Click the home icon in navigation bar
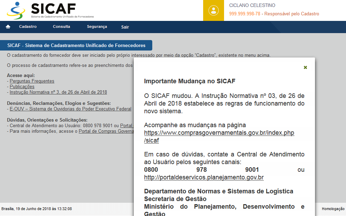This screenshot has height=216, width=346. tap(8, 27)
